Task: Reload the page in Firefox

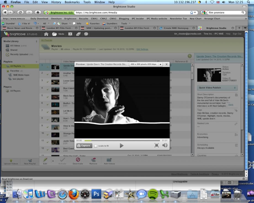Action: point(20,12)
